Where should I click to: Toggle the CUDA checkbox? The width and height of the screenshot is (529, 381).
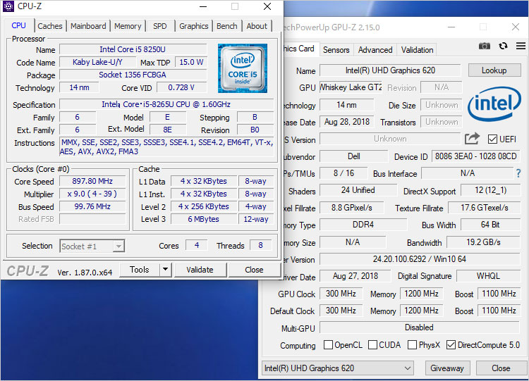tap(372, 344)
